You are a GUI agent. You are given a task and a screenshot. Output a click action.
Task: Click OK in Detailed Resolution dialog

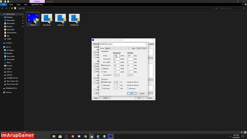click(132, 93)
